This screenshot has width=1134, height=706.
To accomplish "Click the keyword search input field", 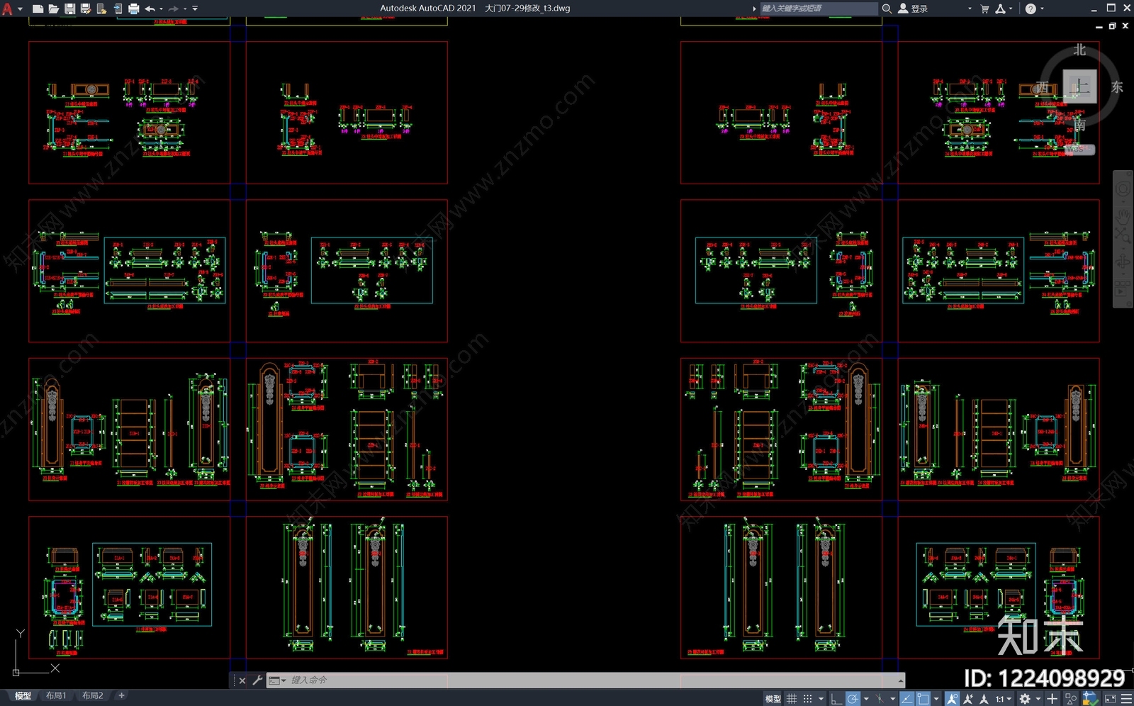I will tap(819, 9).
